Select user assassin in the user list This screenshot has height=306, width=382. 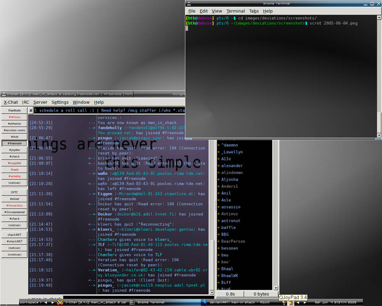[230, 207]
